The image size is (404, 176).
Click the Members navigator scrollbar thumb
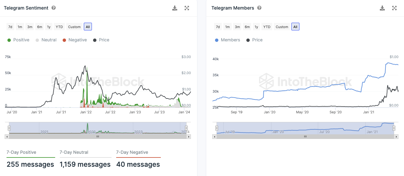[x=305, y=136]
